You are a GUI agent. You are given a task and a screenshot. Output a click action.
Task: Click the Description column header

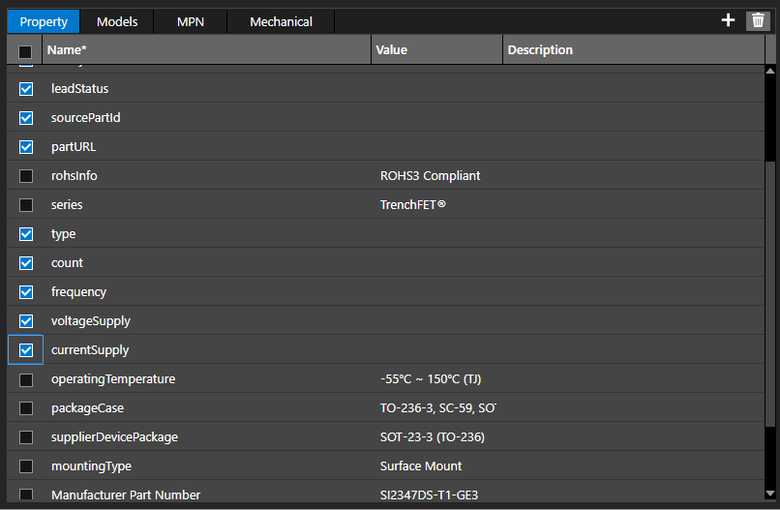coord(629,50)
